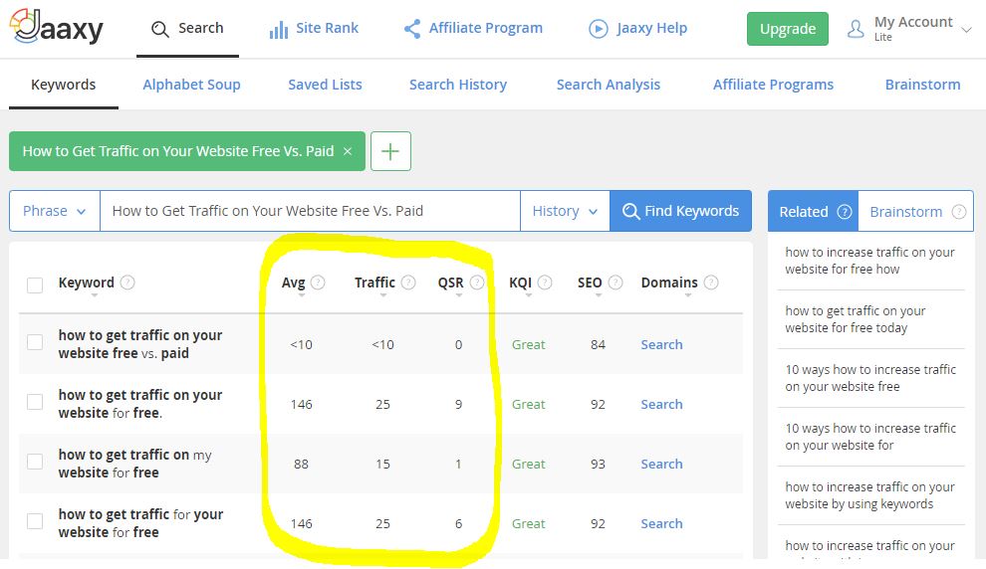
Task: Click keyword 'how to get traffic on my website'
Action: [135, 464]
